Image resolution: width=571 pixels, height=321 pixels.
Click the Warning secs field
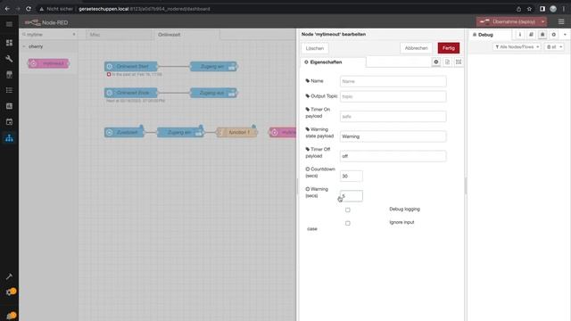coord(351,196)
